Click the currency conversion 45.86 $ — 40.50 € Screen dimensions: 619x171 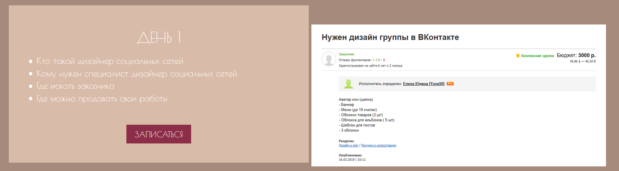tap(583, 62)
